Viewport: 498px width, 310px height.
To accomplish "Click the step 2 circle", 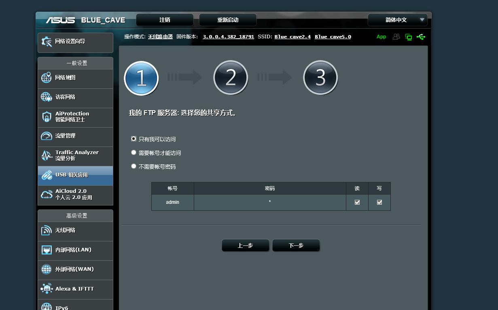I will (x=231, y=77).
